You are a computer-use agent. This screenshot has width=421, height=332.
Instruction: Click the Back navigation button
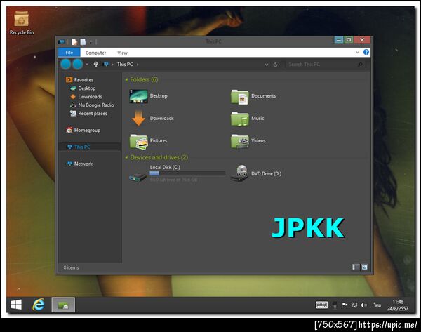(65, 65)
